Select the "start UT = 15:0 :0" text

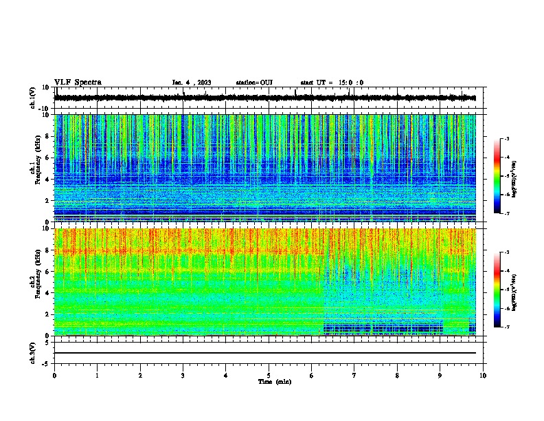332,83
